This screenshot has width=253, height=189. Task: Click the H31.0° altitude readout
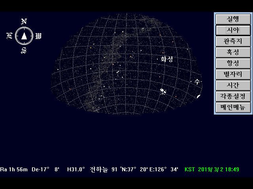point(76,169)
